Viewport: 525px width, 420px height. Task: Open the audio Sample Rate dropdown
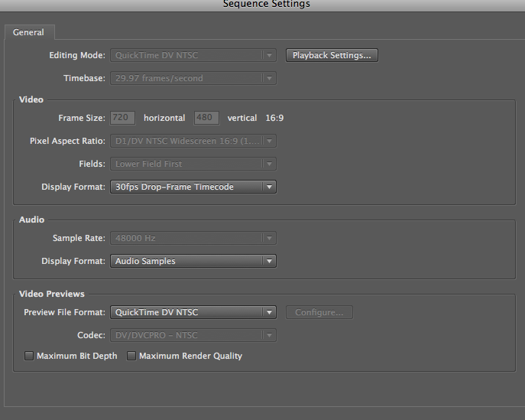coord(193,238)
